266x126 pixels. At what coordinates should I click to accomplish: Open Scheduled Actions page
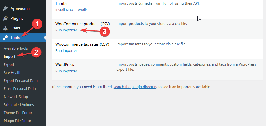(x=19, y=105)
